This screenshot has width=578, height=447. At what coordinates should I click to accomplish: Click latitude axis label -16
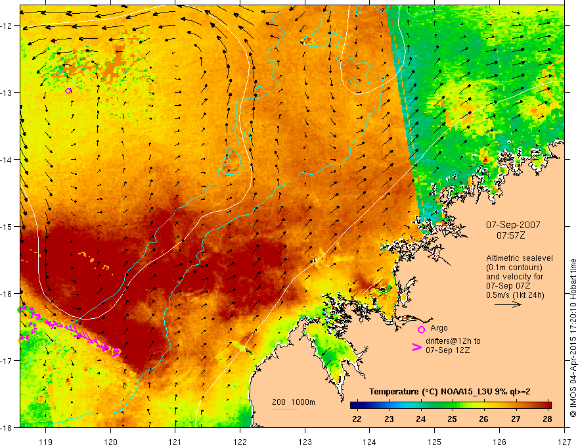pyautogui.click(x=7, y=294)
